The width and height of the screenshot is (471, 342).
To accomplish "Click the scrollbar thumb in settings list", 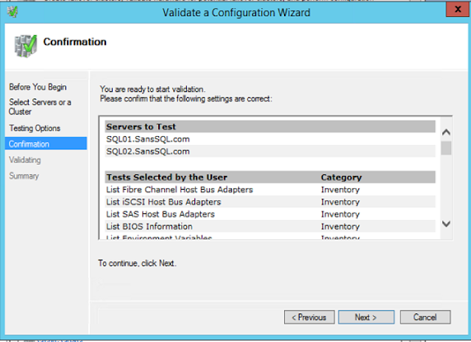I will pyautogui.click(x=446, y=148).
